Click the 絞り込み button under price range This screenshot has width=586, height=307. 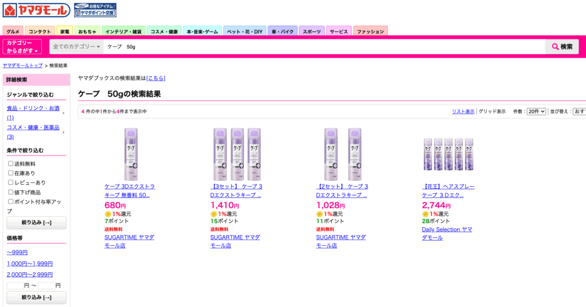click(36, 298)
